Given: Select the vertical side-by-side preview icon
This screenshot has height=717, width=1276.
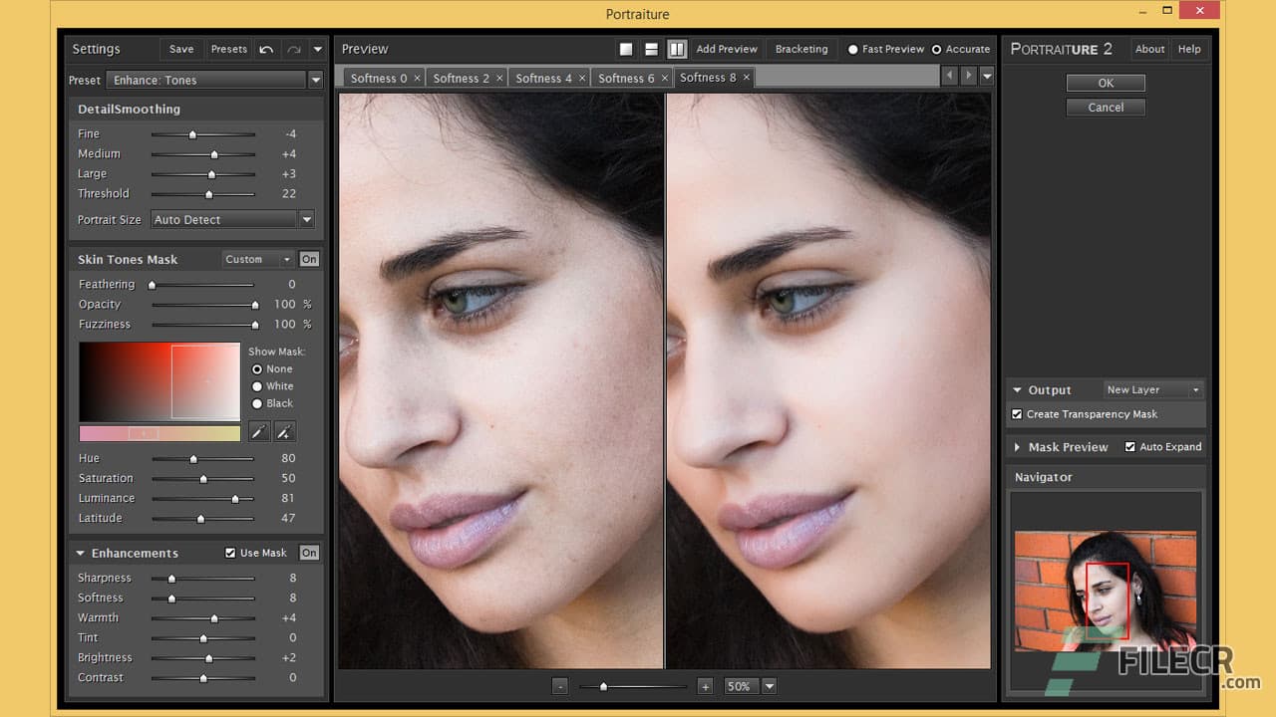Looking at the screenshot, I should click(676, 49).
